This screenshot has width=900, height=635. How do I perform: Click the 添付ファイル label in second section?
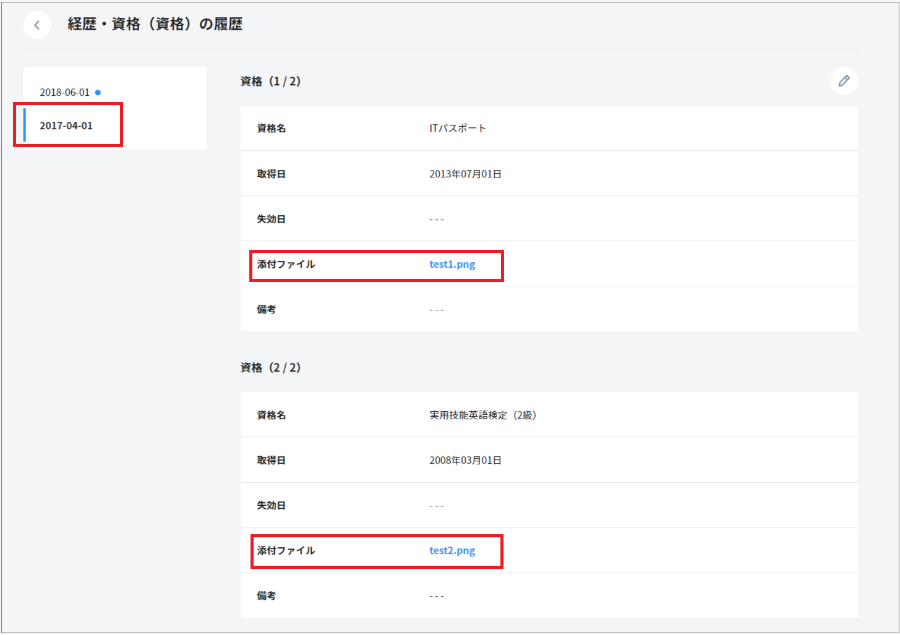pos(286,551)
